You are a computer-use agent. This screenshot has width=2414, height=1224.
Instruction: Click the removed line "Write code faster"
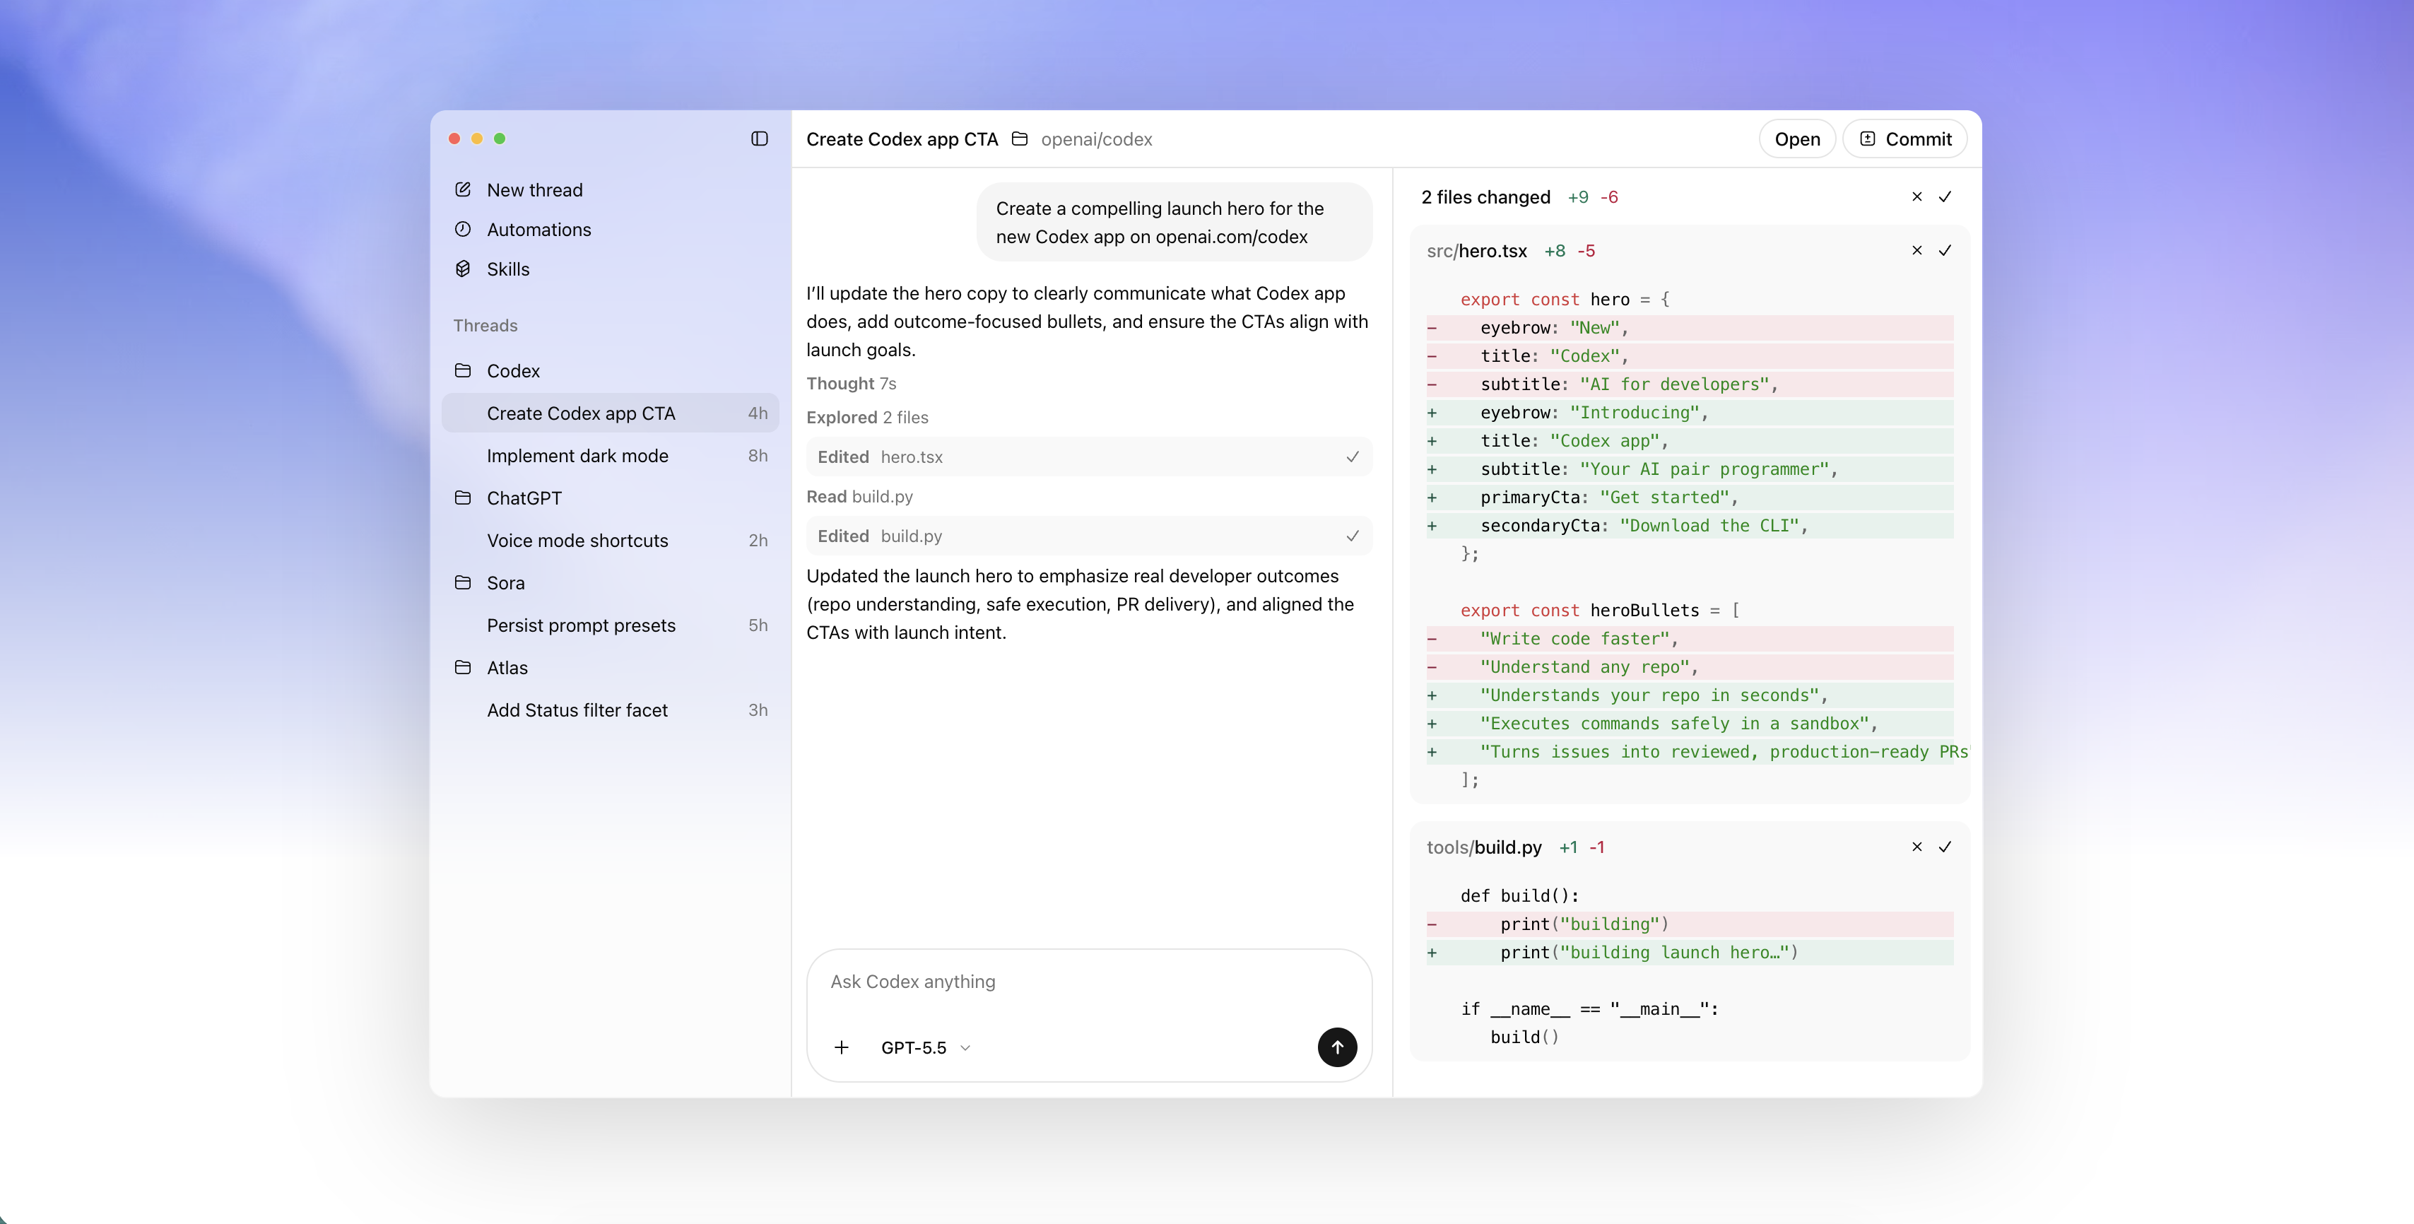tap(1690, 639)
